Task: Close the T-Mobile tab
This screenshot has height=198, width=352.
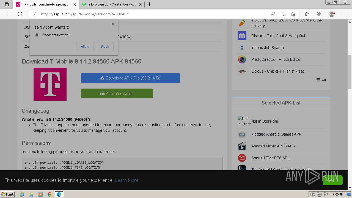Action: click(75, 4)
